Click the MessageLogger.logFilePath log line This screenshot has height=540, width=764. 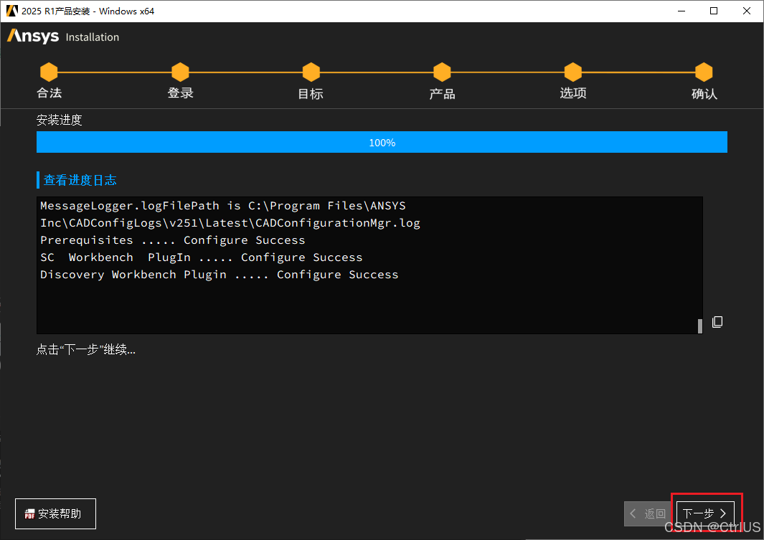coord(222,206)
